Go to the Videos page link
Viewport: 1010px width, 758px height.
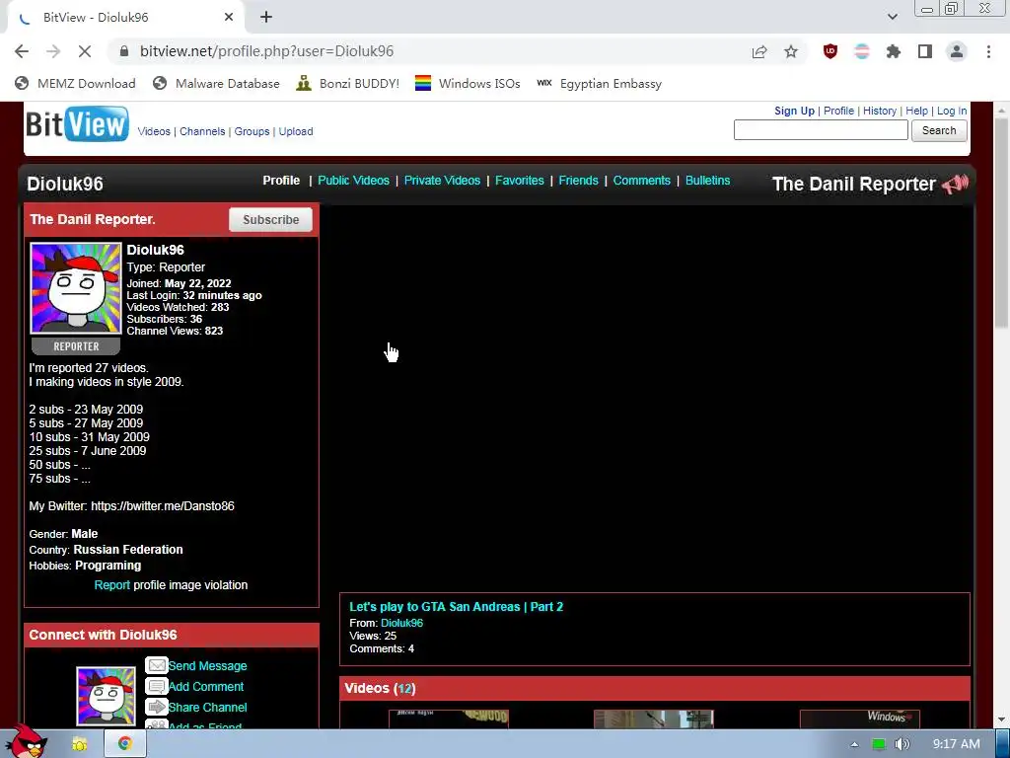(x=154, y=131)
